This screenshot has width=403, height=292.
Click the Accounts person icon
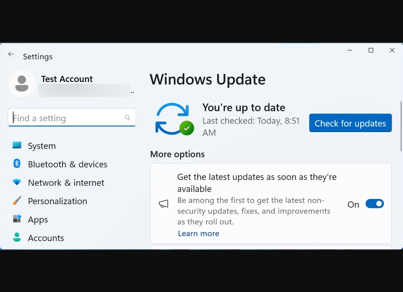point(17,237)
